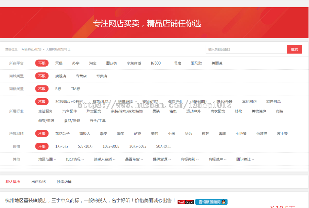Image resolution: width=309 pixels, height=208 pixels.
Task: Expand the 商标类别 dropdown
Action: tap(190, 159)
